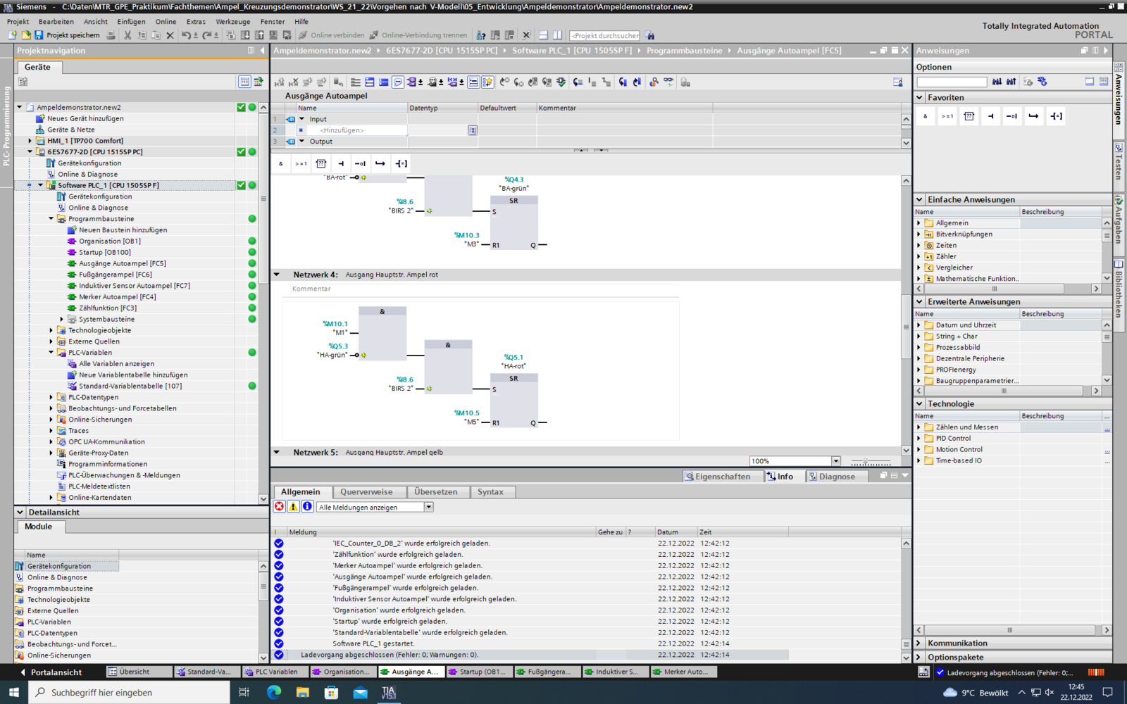Click the undo arrow in main toolbar

(x=185, y=35)
